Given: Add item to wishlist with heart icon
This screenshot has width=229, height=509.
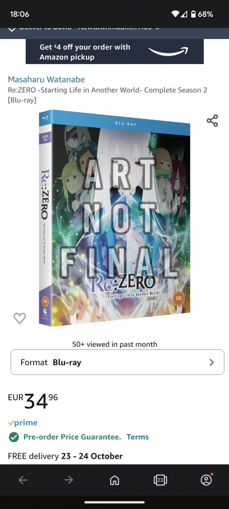Looking at the screenshot, I should click(19, 318).
